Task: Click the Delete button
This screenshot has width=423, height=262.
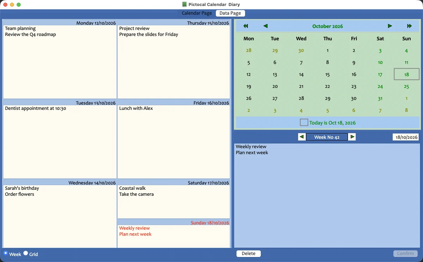Action: point(249,254)
